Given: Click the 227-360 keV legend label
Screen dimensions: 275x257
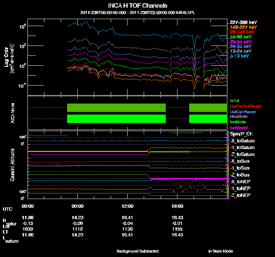Looking at the screenshot, I should [243, 22].
